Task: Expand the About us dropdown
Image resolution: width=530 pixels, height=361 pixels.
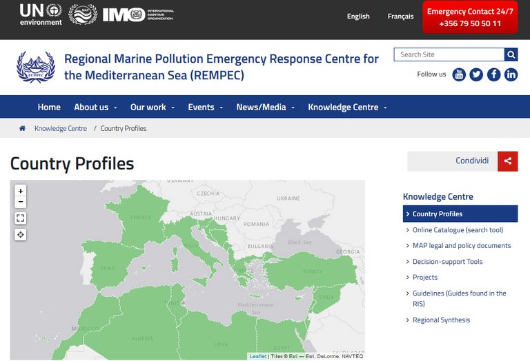Action: [x=95, y=107]
